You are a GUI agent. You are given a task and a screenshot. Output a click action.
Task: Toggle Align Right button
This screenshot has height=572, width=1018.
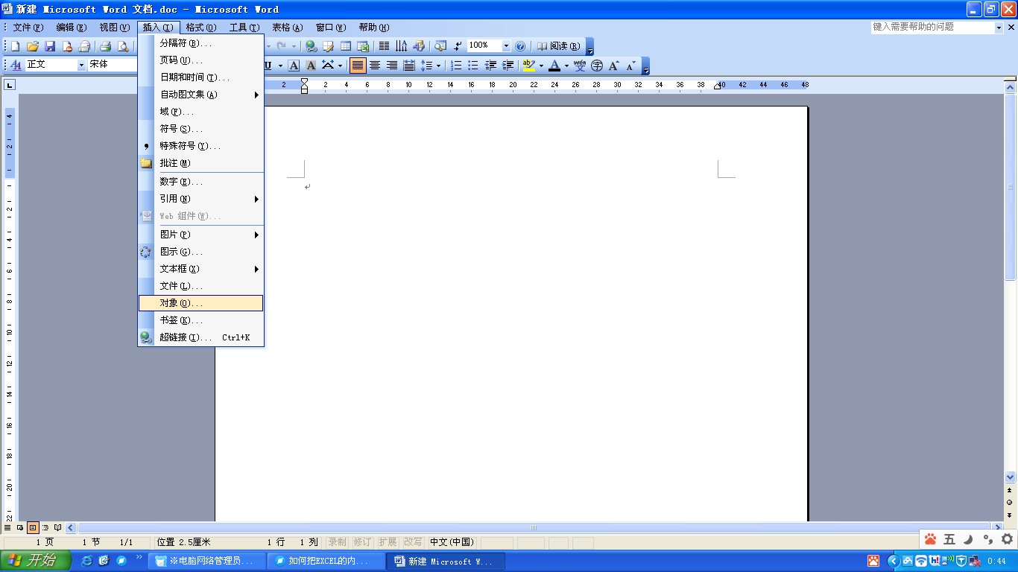(x=391, y=66)
